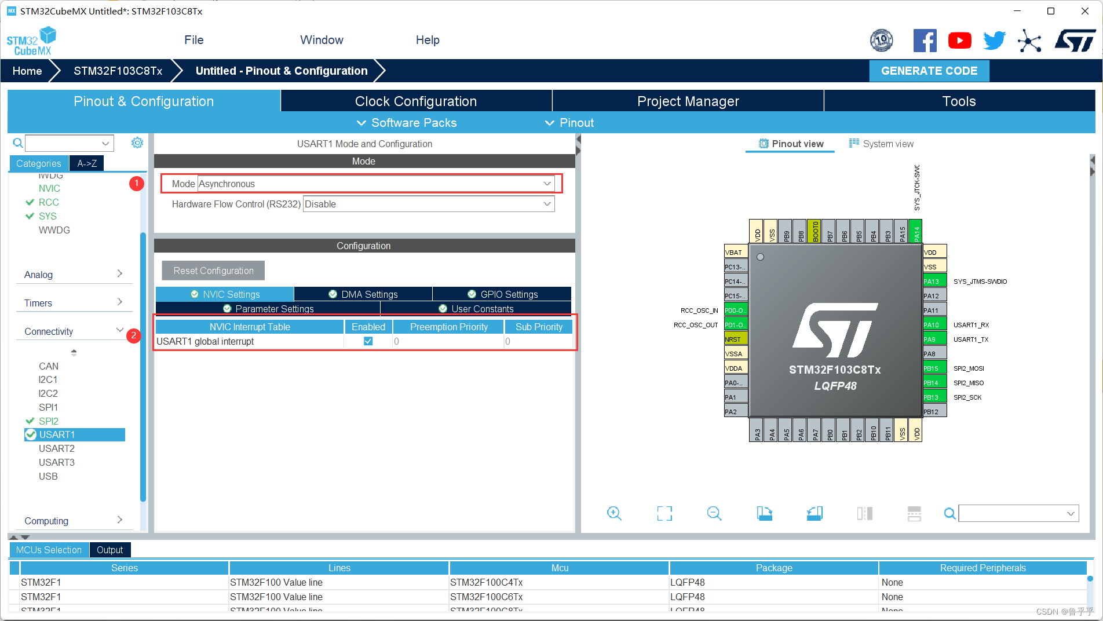Select SPI2 in the Connectivity list
Image resolution: width=1103 pixels, height=621 pixels.
[49, 421]
